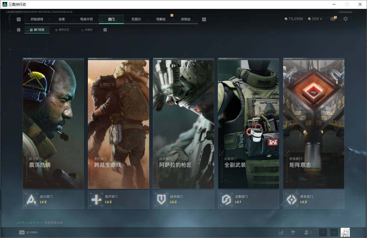Image resolution: width=367 pixels, height=238 pixels.
Task: Select the 部门任务 sub-tab
Action: click(37, 30)
